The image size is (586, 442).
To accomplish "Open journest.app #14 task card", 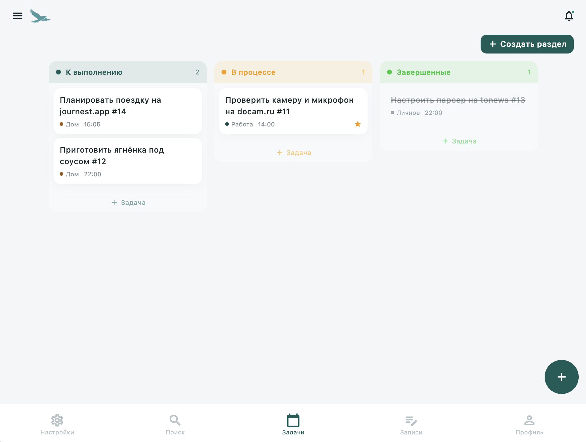I will [127, 111].
